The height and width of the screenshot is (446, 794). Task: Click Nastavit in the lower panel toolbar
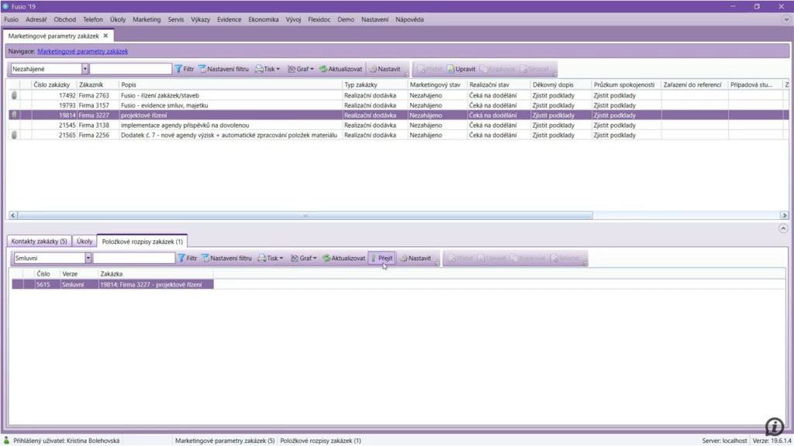[415, 258]
